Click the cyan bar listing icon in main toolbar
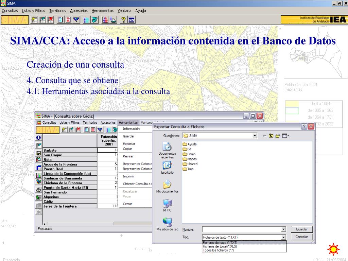348x261 pixels. point(87,20)
